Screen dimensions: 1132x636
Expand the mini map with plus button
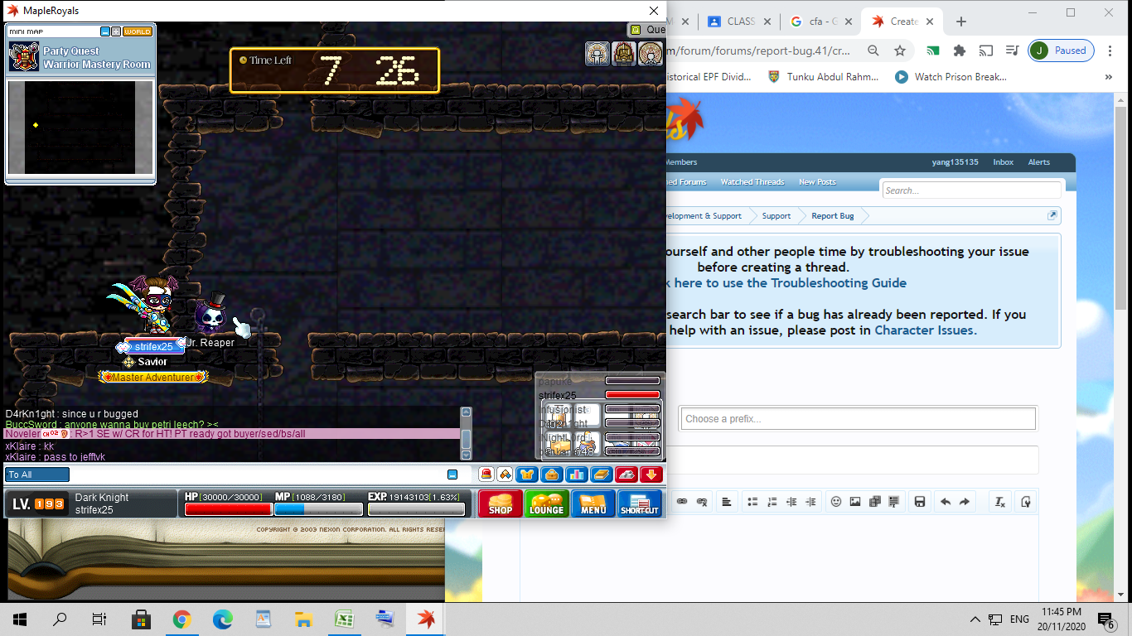tap(116, 31)
